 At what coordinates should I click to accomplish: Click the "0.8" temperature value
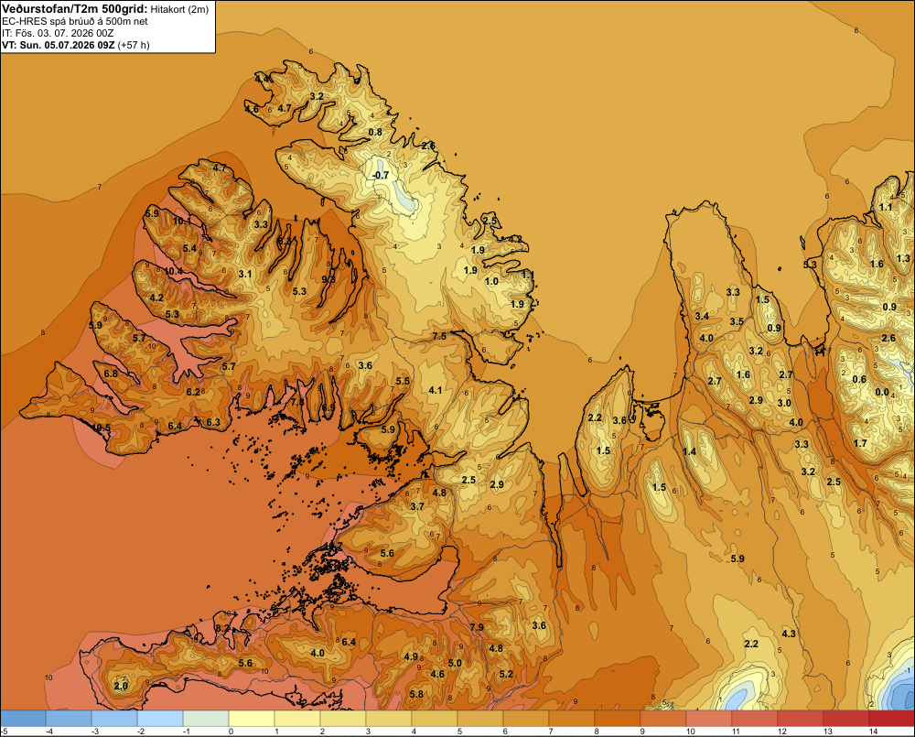375,132
